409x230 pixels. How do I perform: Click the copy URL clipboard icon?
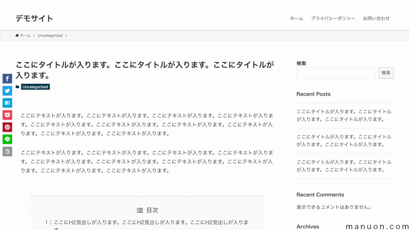point(7,151)
